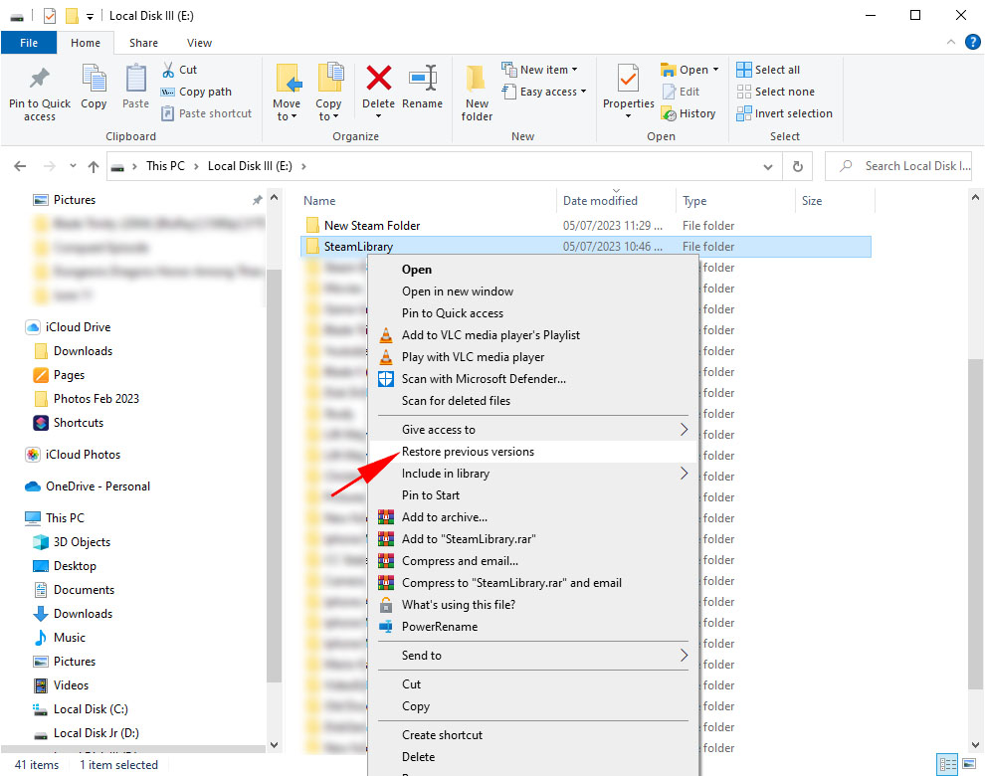This screenshot has width=985, height=776.
Task: Click the Paste ribbon icon
Action: point(135,87)
